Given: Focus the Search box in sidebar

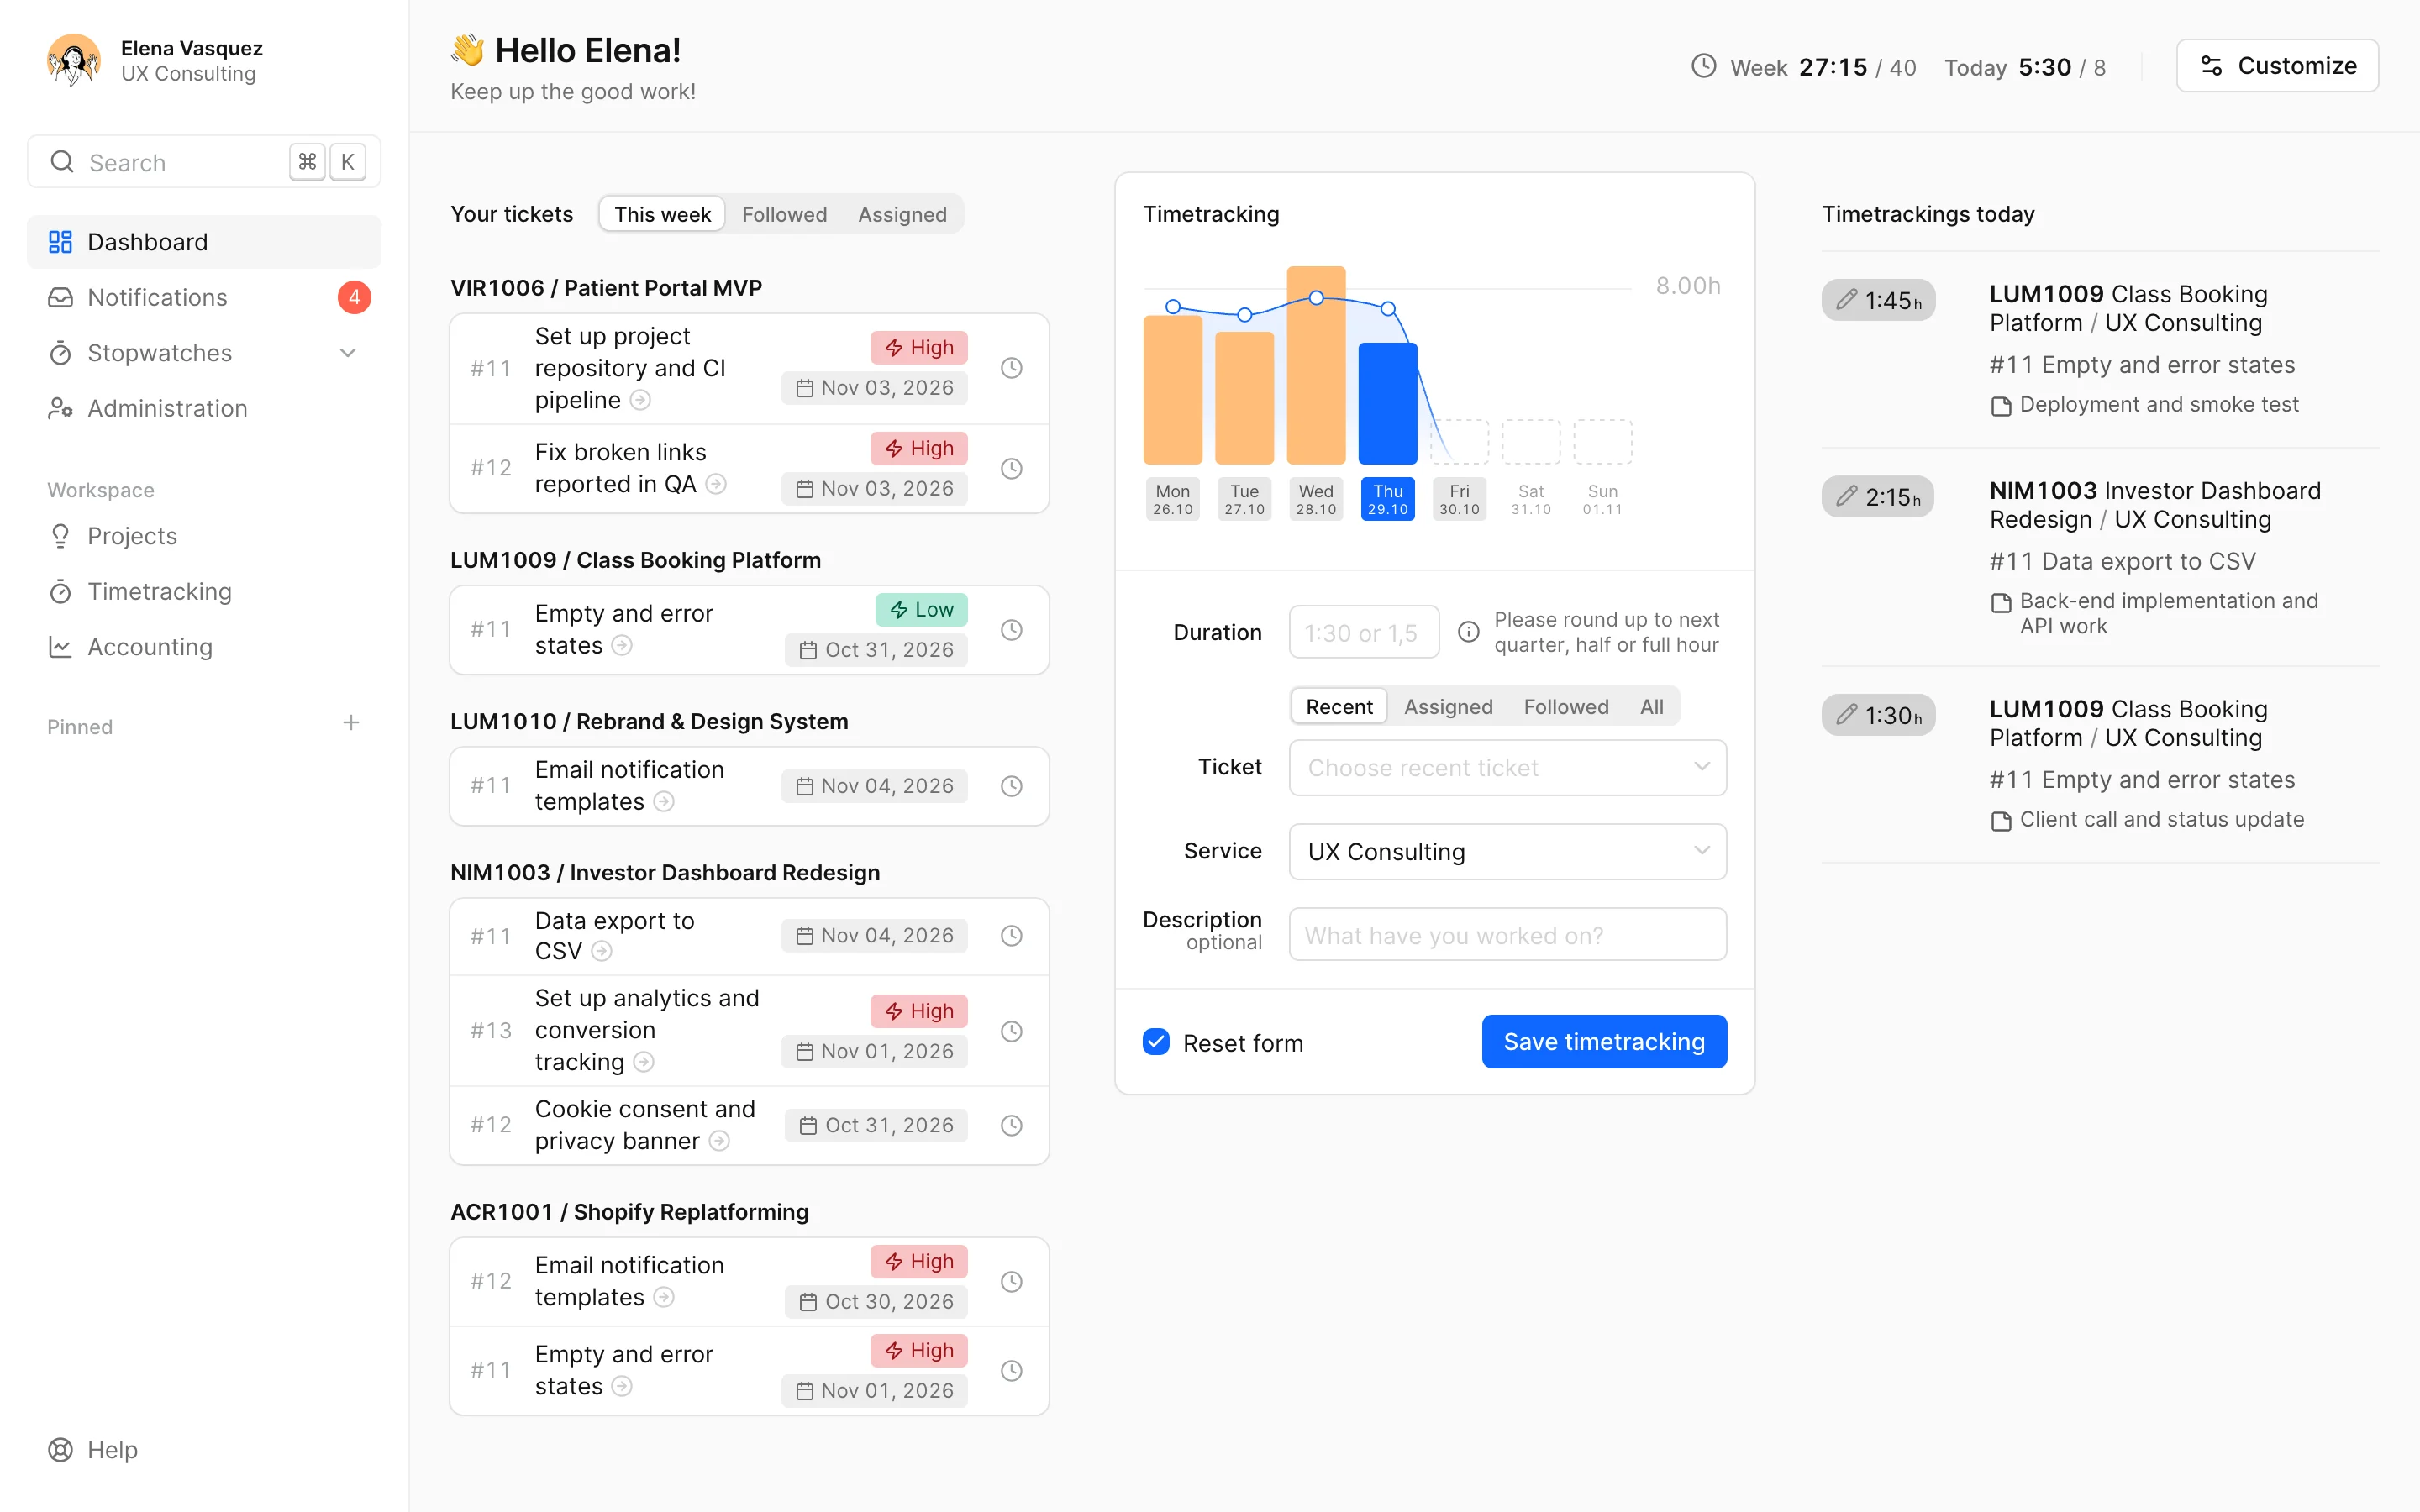Looking at the screenshot, I should click(x=204, y=162).
